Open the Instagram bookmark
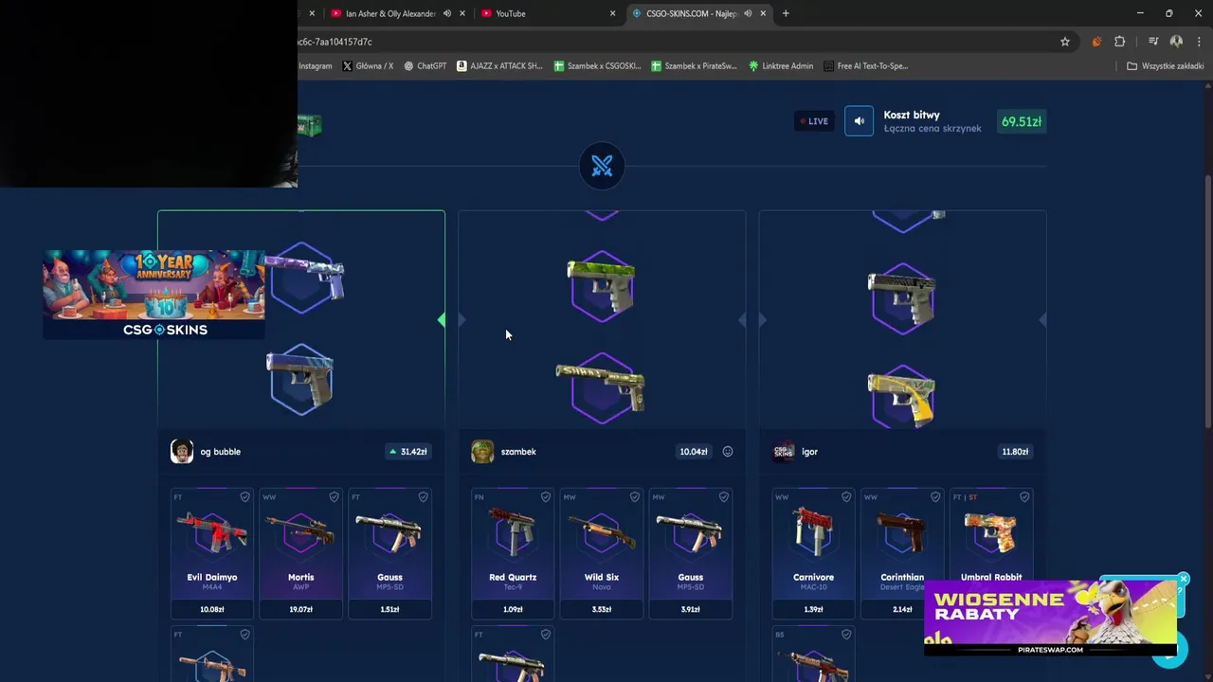The width and height of the screenshot is (1213, 682). click(315, 66)
